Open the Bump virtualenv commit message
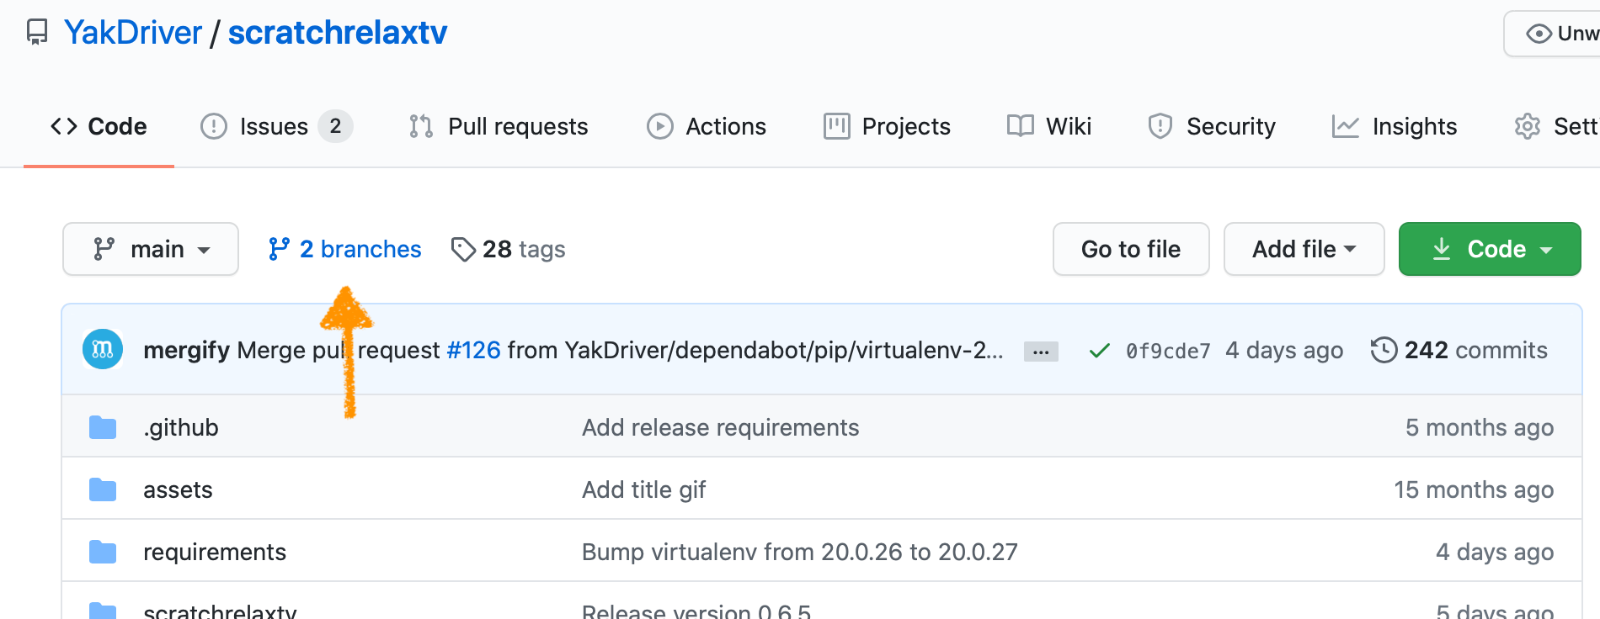The width and height of the screenshot is (1600, 619). (800, 552)
